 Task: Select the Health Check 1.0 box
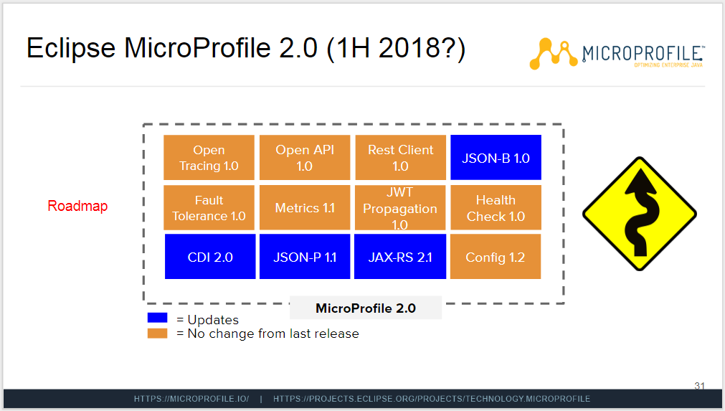point(496,207)
